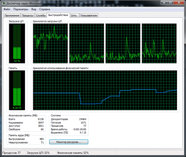Open the Вид menu
Viewport: 186px width, 157px height.
pyautogui.click(x=34, y=9)
